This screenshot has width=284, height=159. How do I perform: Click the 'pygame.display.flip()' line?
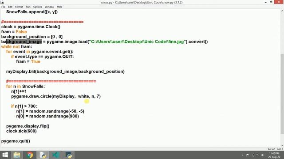(28, 126)
